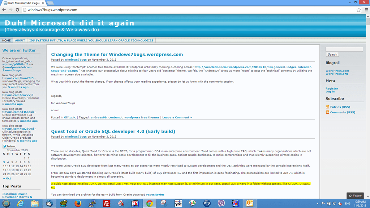Screen dimensions: 370x208
Task: Open the andreas09 tag link
Action: click(x=99, y=117)
